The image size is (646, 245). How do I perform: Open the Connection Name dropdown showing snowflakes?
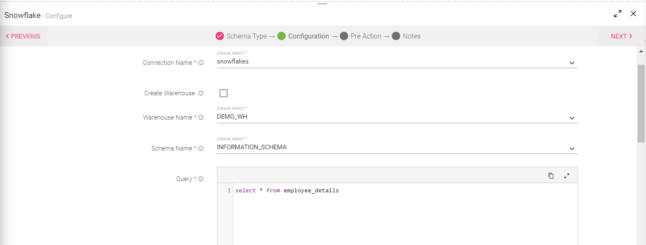tap(397, 61)
